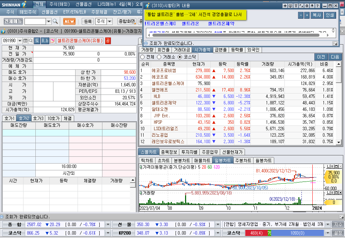Viewport: 345px width, 238px height.
Task: Switch to 10호가 tab
Action: pos(54,118)
